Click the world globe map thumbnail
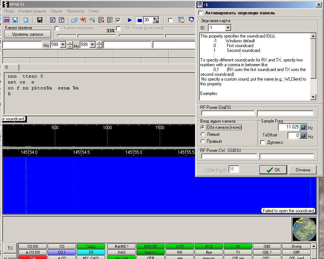 click(x=304, y=228)
